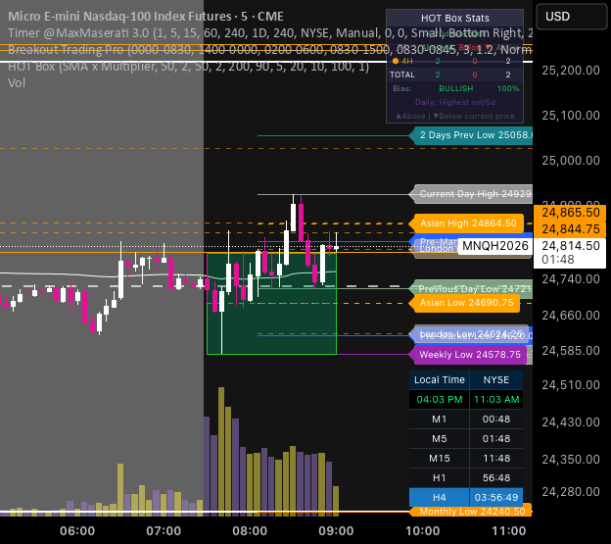Click 06:00 on the time axis
This screenshot has width=611, height=544.
(77, 530)
